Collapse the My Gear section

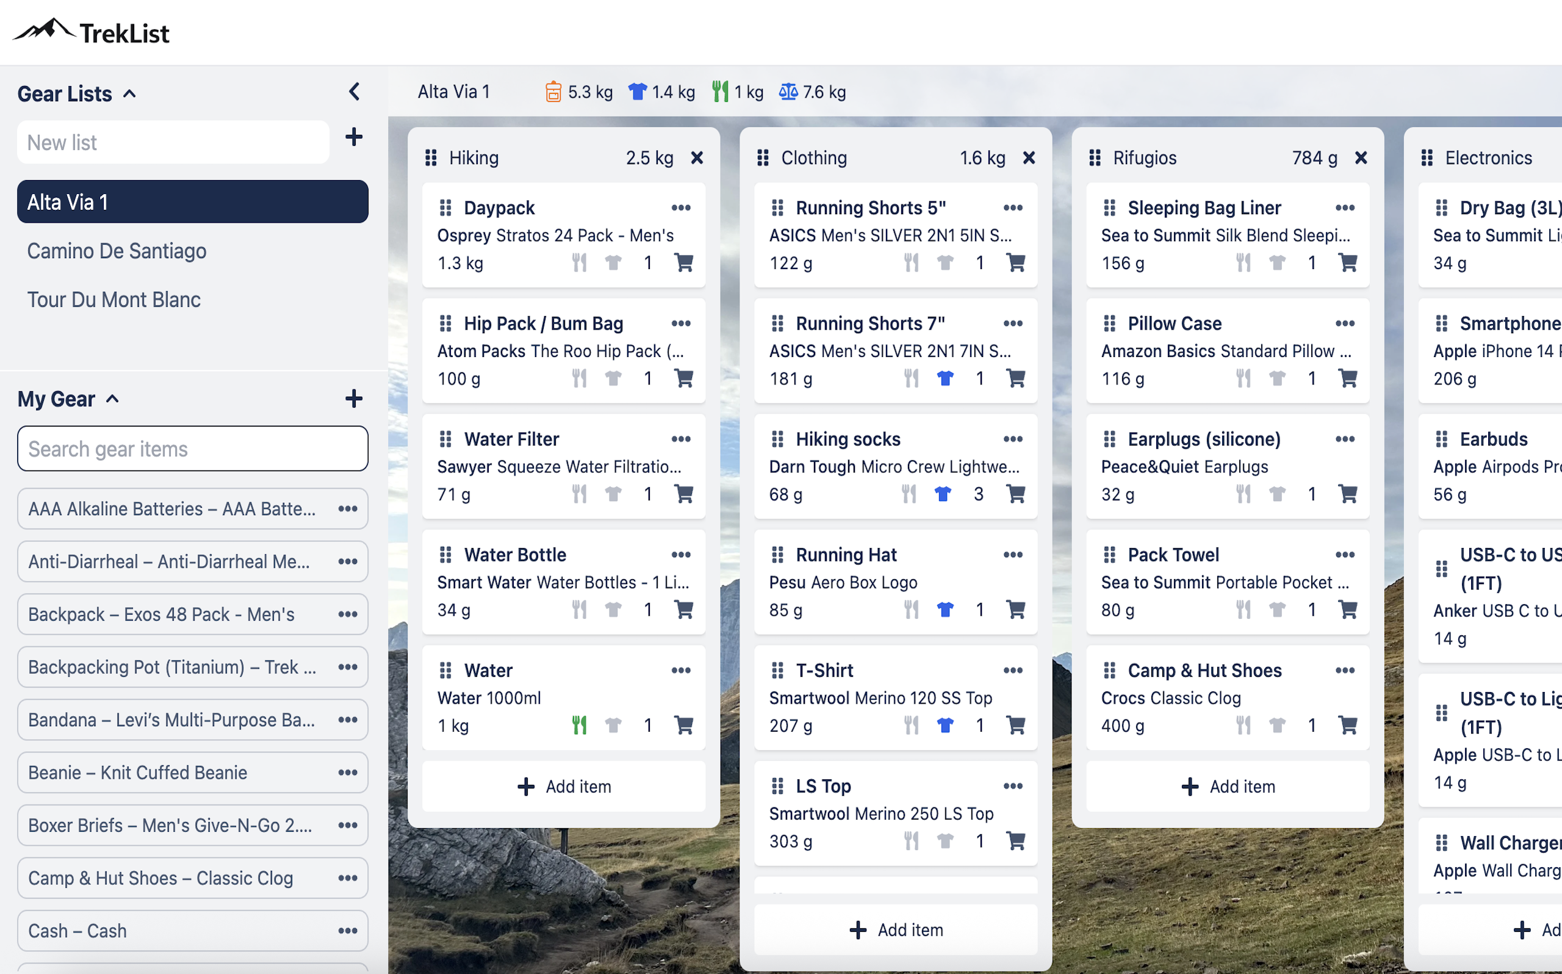tap(113, 399)
